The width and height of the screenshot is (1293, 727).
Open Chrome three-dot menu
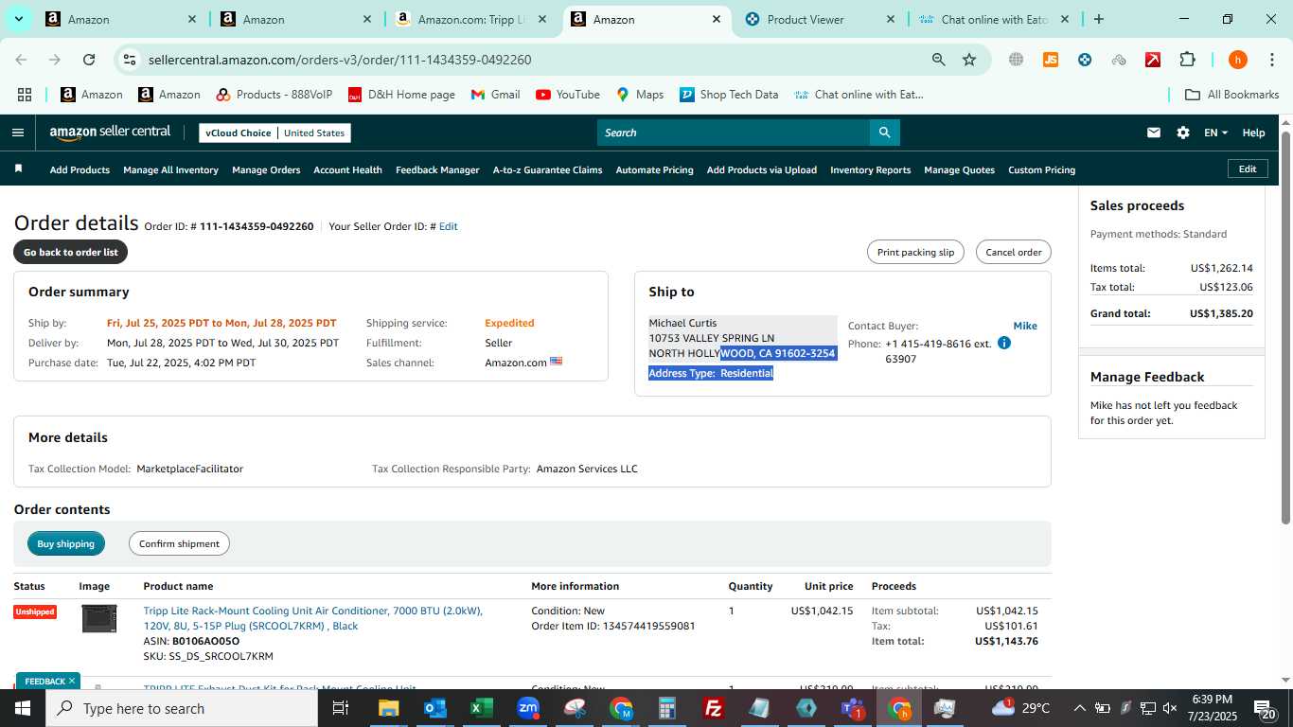coord(1271,60)
